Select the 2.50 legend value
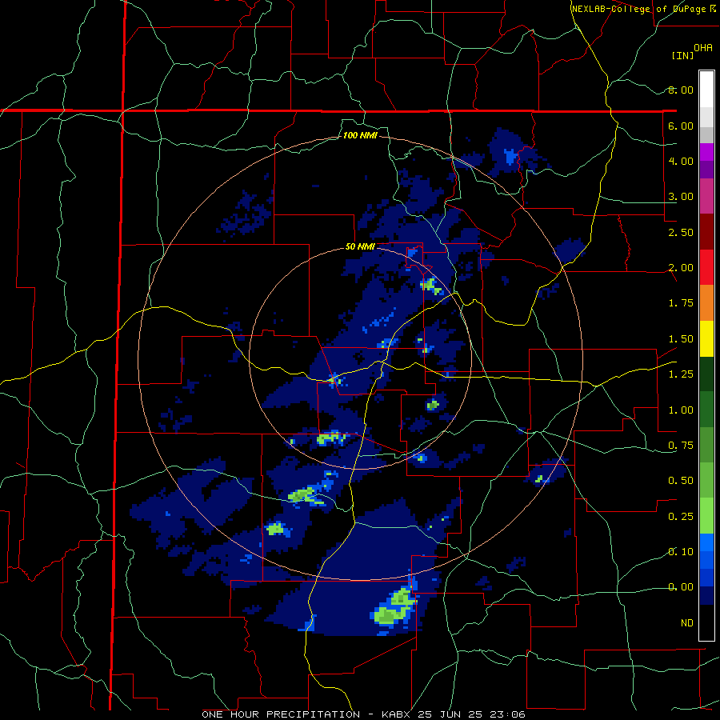Image resolution: width=720 pixels, height=720 pixels. pos(681,232)
